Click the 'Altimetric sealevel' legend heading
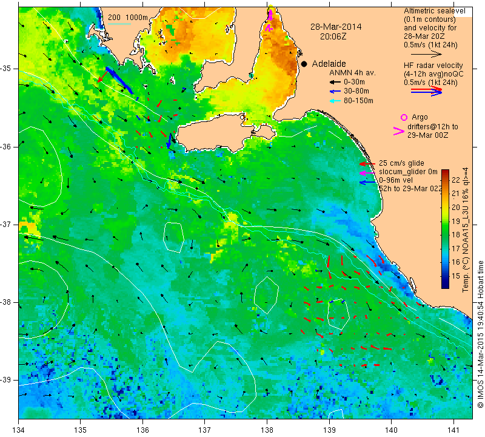Image resolution: width=485 pixels, height=437 pixels. tap(435, 11)
